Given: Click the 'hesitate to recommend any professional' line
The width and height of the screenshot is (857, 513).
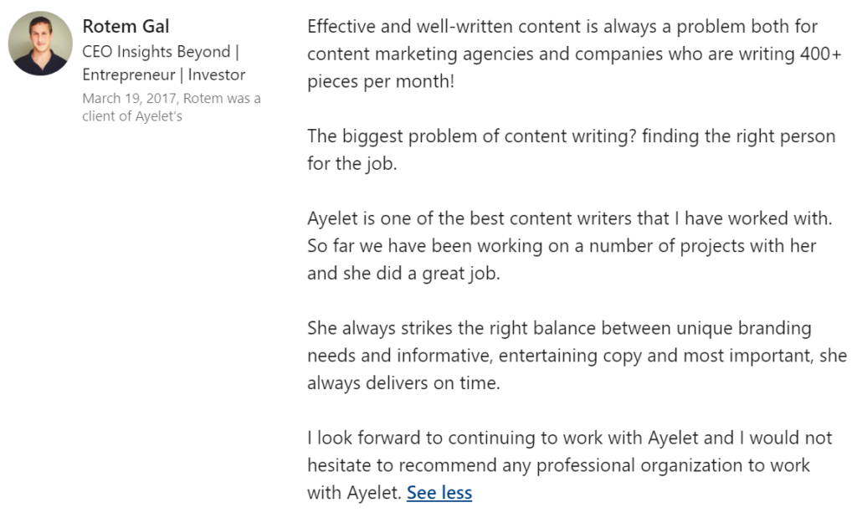Looking at the screenshot, I should pos(558,465).
